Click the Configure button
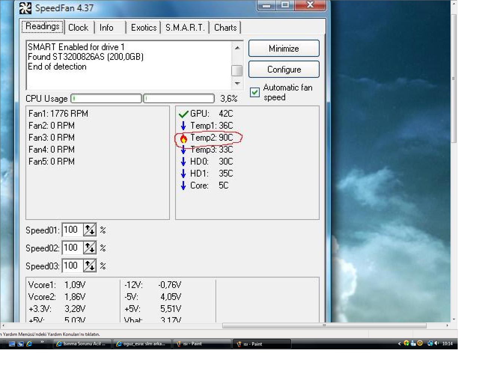Screen dimensions: 479x383 [284, 70]
